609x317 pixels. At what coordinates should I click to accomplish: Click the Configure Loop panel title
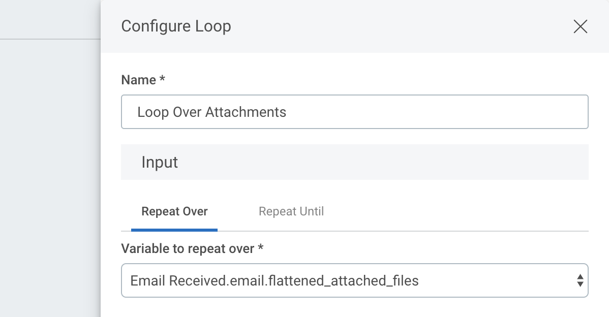[x=176, y=26]
